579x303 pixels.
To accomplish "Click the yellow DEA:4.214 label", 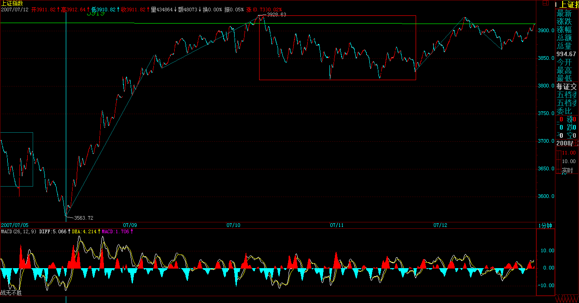I will [84, 231].
